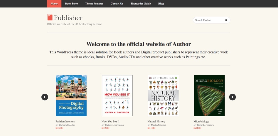Click the search magnifier icon
The height and width of the screenshot is (136, 278).
pos(226,20)
